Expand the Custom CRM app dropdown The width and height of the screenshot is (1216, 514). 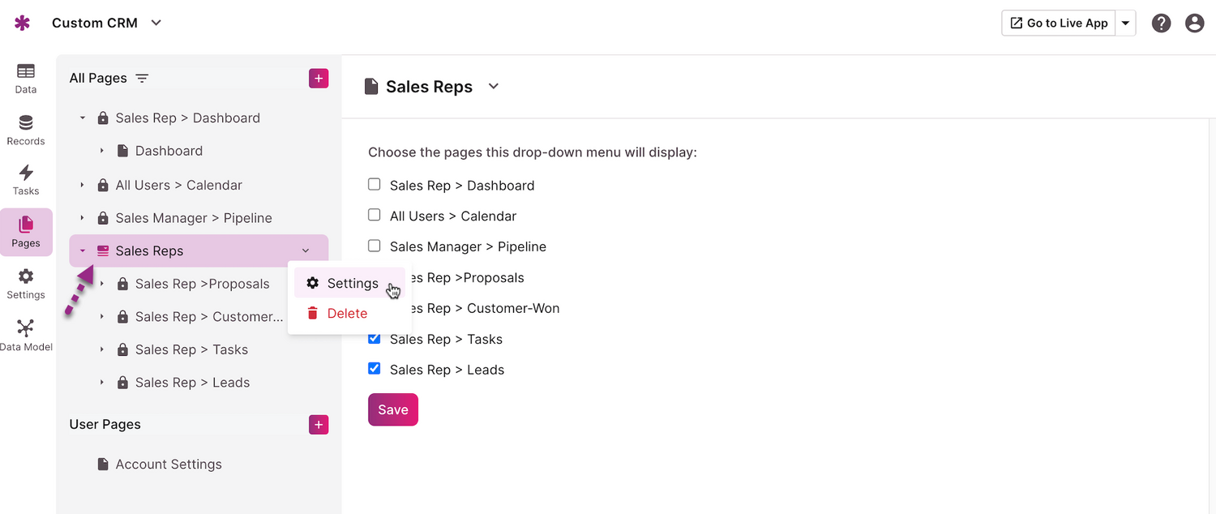pos(156,23)
